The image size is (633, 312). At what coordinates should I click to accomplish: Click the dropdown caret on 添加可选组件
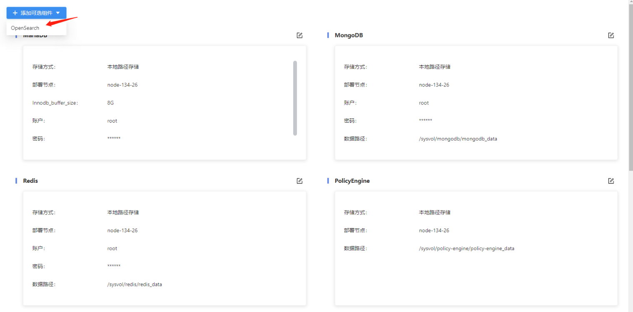click(58, 13)
